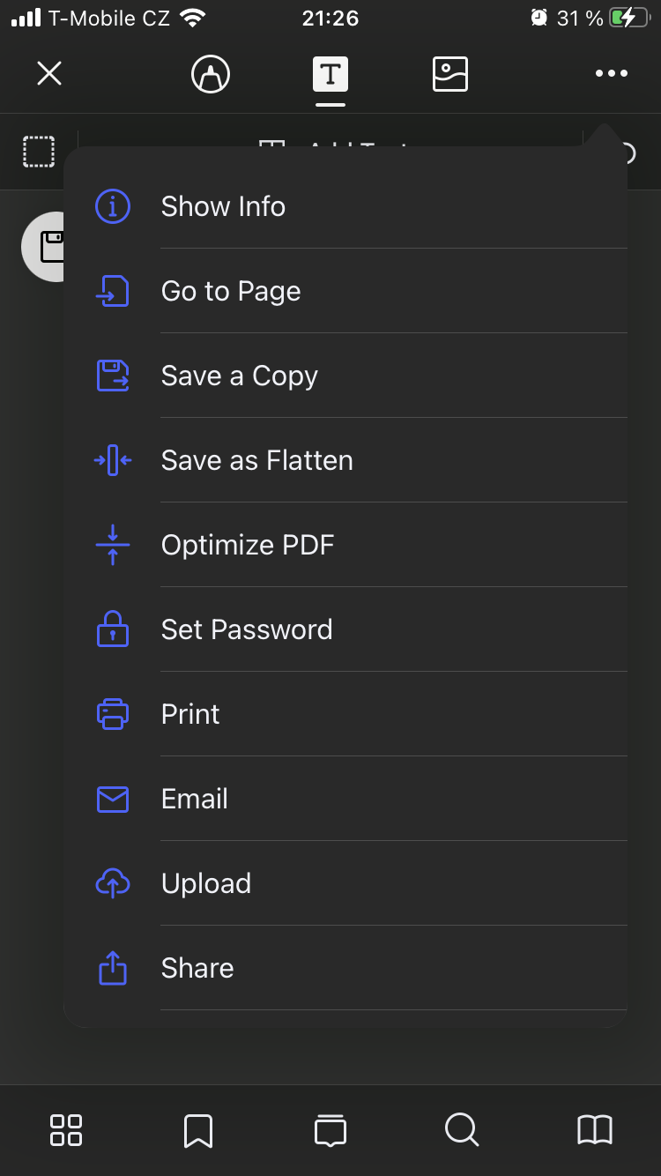Select the Text editing tool
Viewport: 661px width, 1176px height.
pos(330,74)
